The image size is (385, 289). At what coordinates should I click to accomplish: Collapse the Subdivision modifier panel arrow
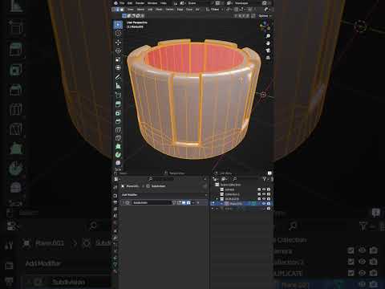click(x=124, y=203)
